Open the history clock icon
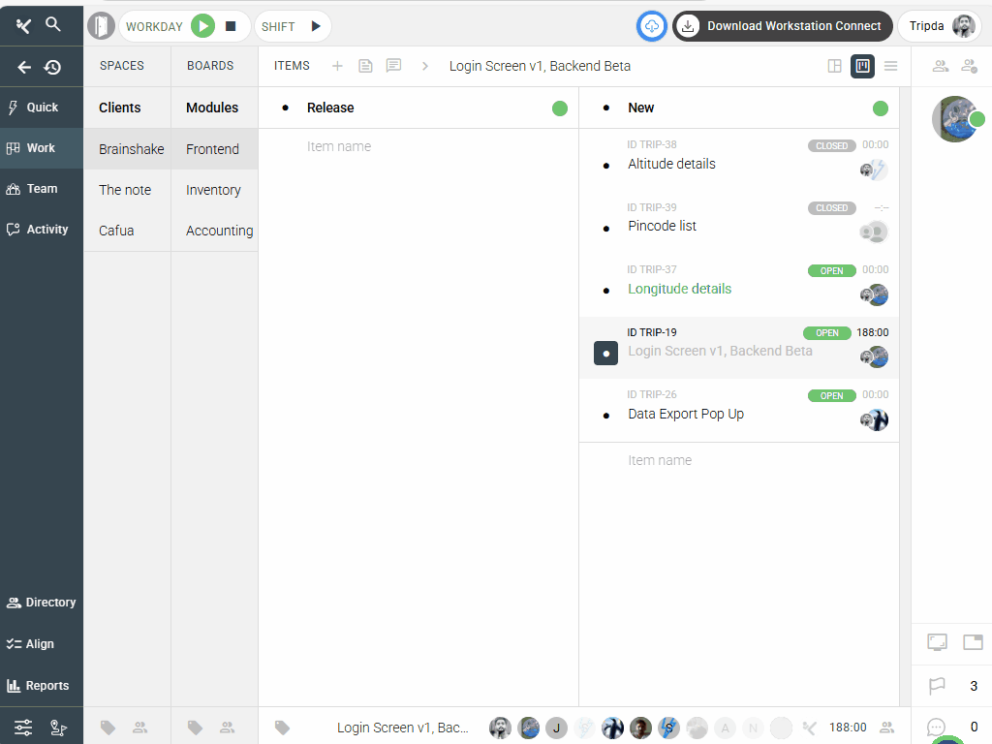This screenshot has height=744, width=992. coord(53,67)
